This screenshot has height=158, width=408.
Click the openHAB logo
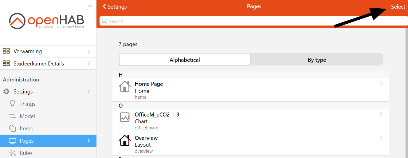coord(47,21)
